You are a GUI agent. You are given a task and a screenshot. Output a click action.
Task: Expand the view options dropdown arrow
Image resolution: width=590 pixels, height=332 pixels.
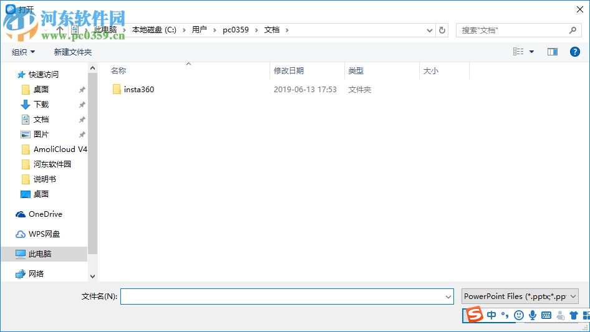tap(531, 52)
